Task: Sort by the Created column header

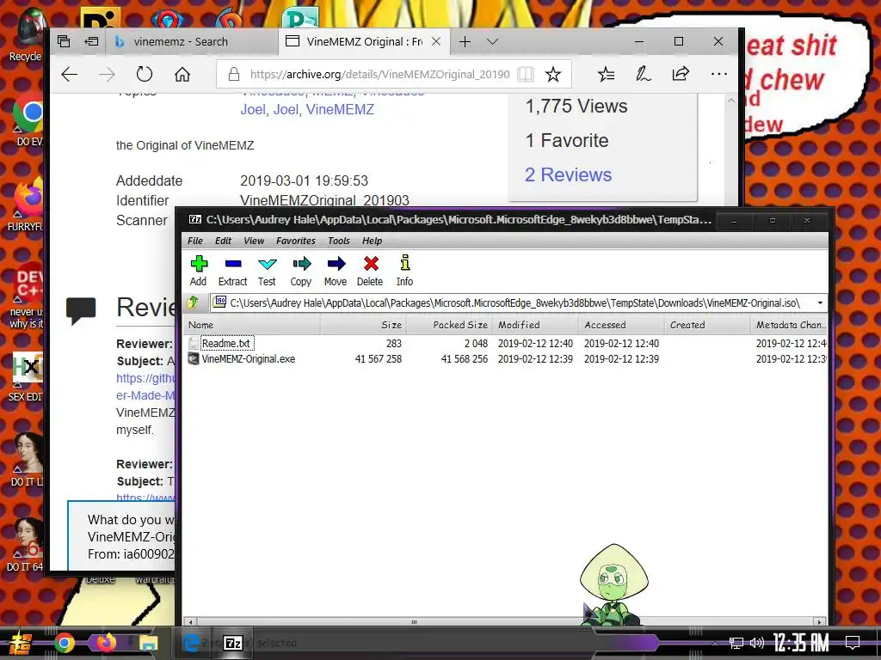Action: pyautogui.click(x=707, y=325)
